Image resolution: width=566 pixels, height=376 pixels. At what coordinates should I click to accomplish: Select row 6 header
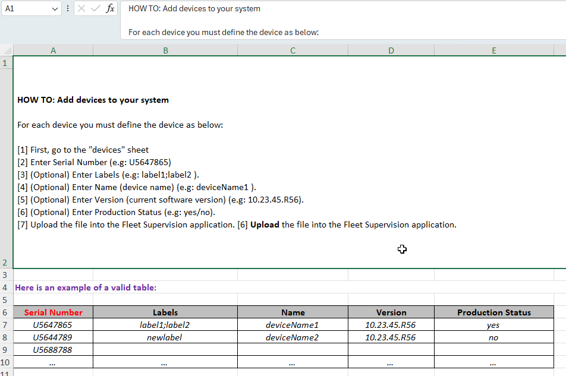[x=5, y=312]
